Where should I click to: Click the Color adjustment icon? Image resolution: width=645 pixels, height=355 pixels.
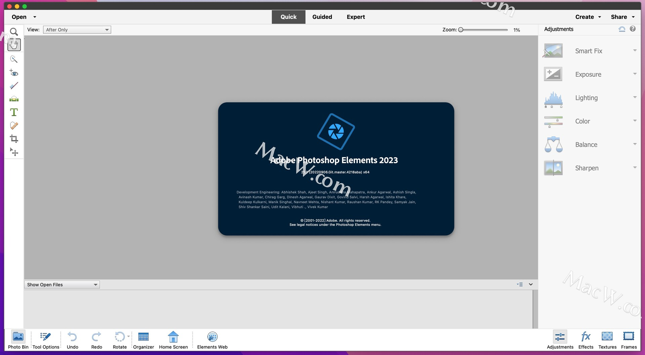pos(553,121)
